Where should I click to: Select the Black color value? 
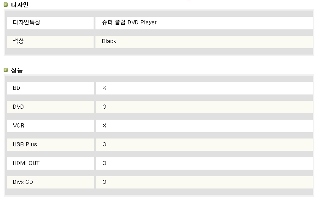click(109, 41)
